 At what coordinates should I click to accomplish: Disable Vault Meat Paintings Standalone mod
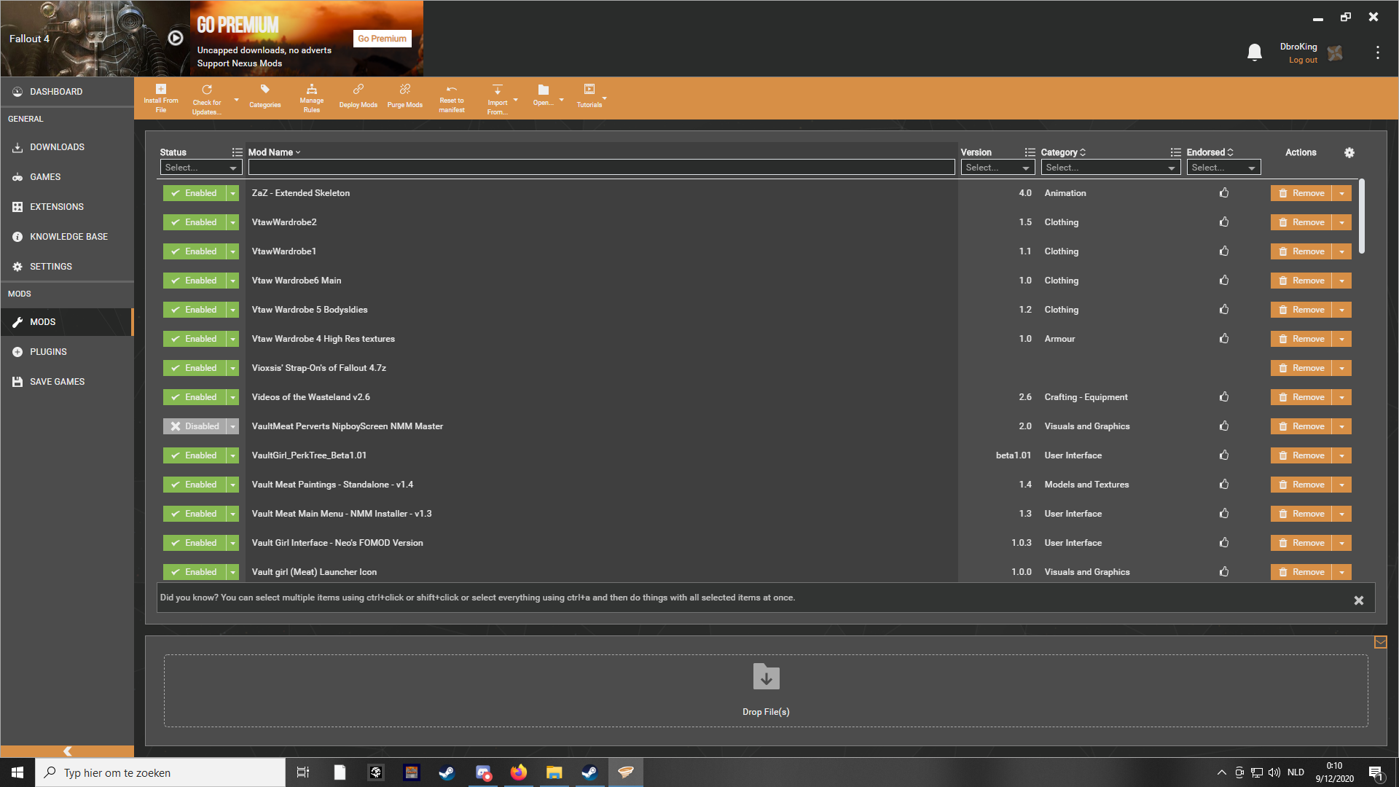click(195, 485)
